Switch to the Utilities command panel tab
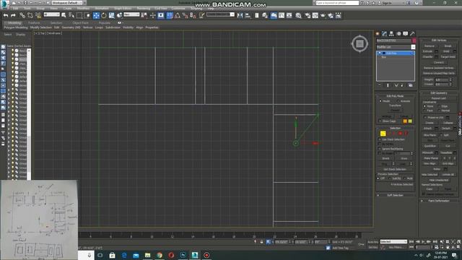 (x=412, y=34)
